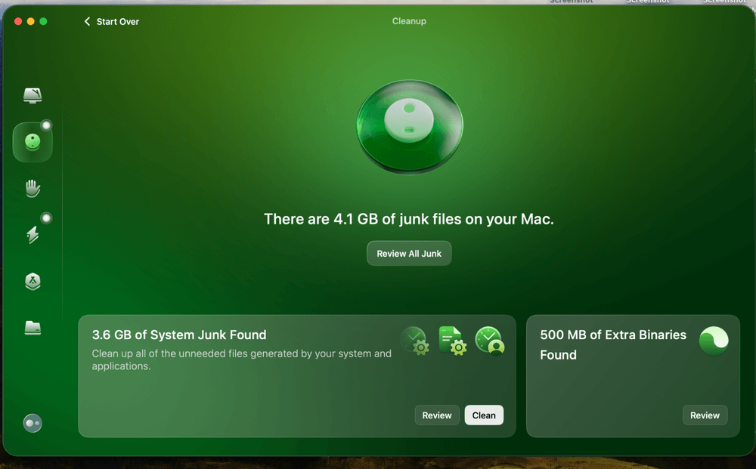
Task: Click the "500 MB of Extra Binaries Found" heading
Action: 613,345
